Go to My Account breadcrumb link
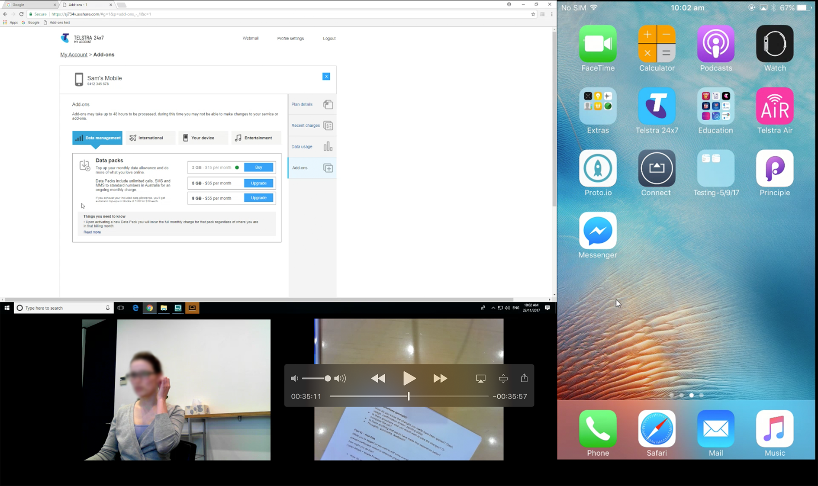The image size is (818, 486). point(74,55)
